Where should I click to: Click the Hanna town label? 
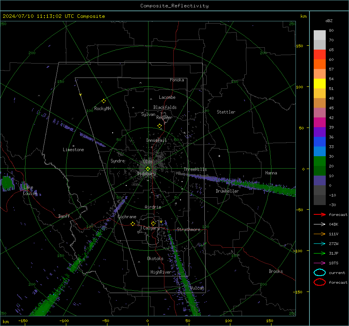271,173
